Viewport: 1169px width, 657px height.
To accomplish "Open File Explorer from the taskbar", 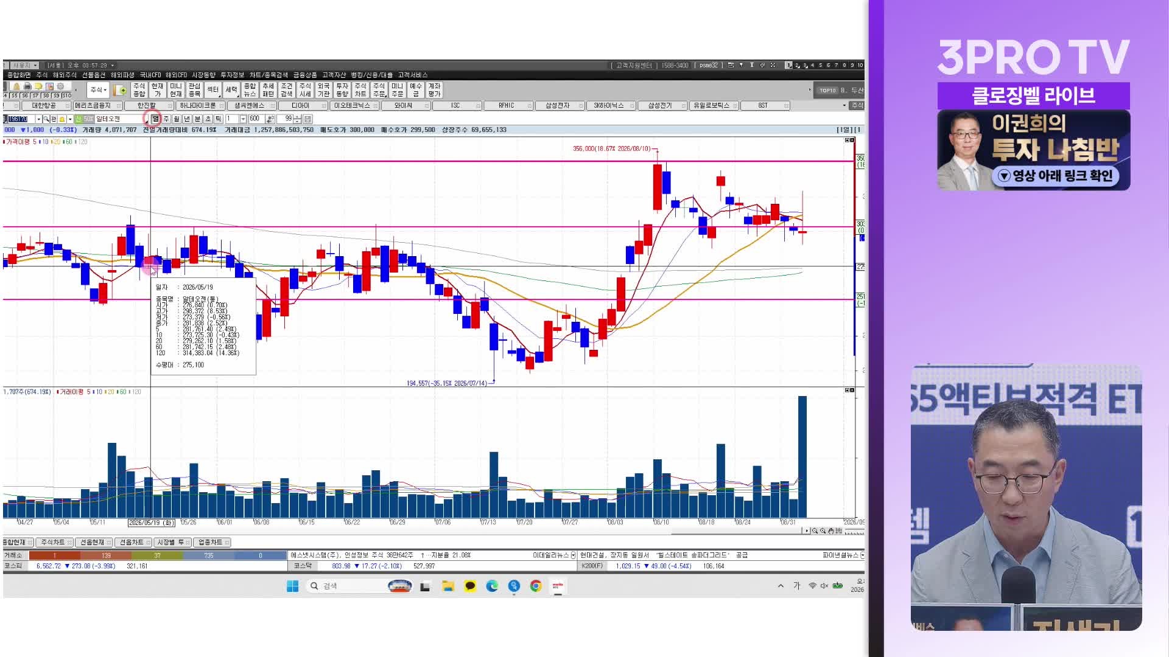I will click(x=448, y=586).
